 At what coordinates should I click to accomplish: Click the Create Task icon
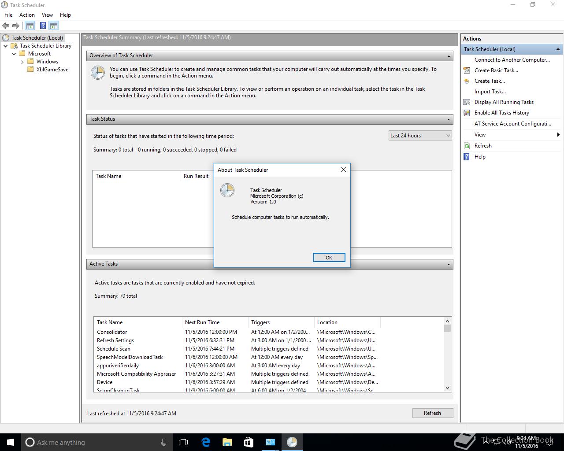pos(467,81)
